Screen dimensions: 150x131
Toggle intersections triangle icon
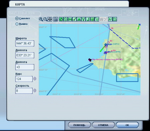[x=79, y=19]
